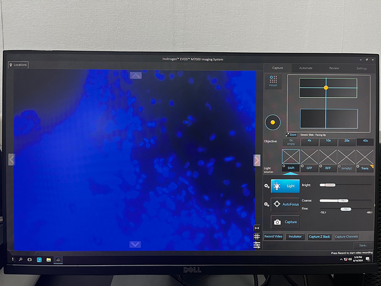Switch to the Automate tab
The height and width of the screenshot is (286, 381).
[306, 68]
